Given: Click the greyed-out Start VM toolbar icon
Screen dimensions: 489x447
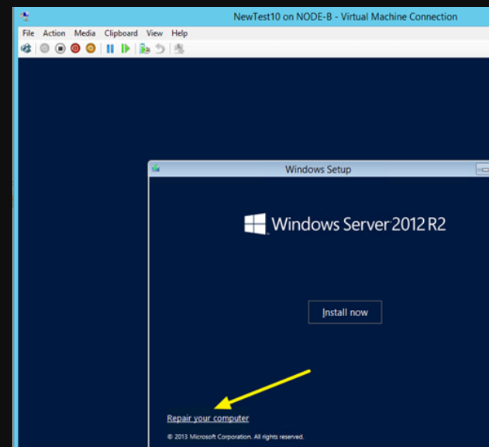Looking at the screenshot, I should [45, 48].
